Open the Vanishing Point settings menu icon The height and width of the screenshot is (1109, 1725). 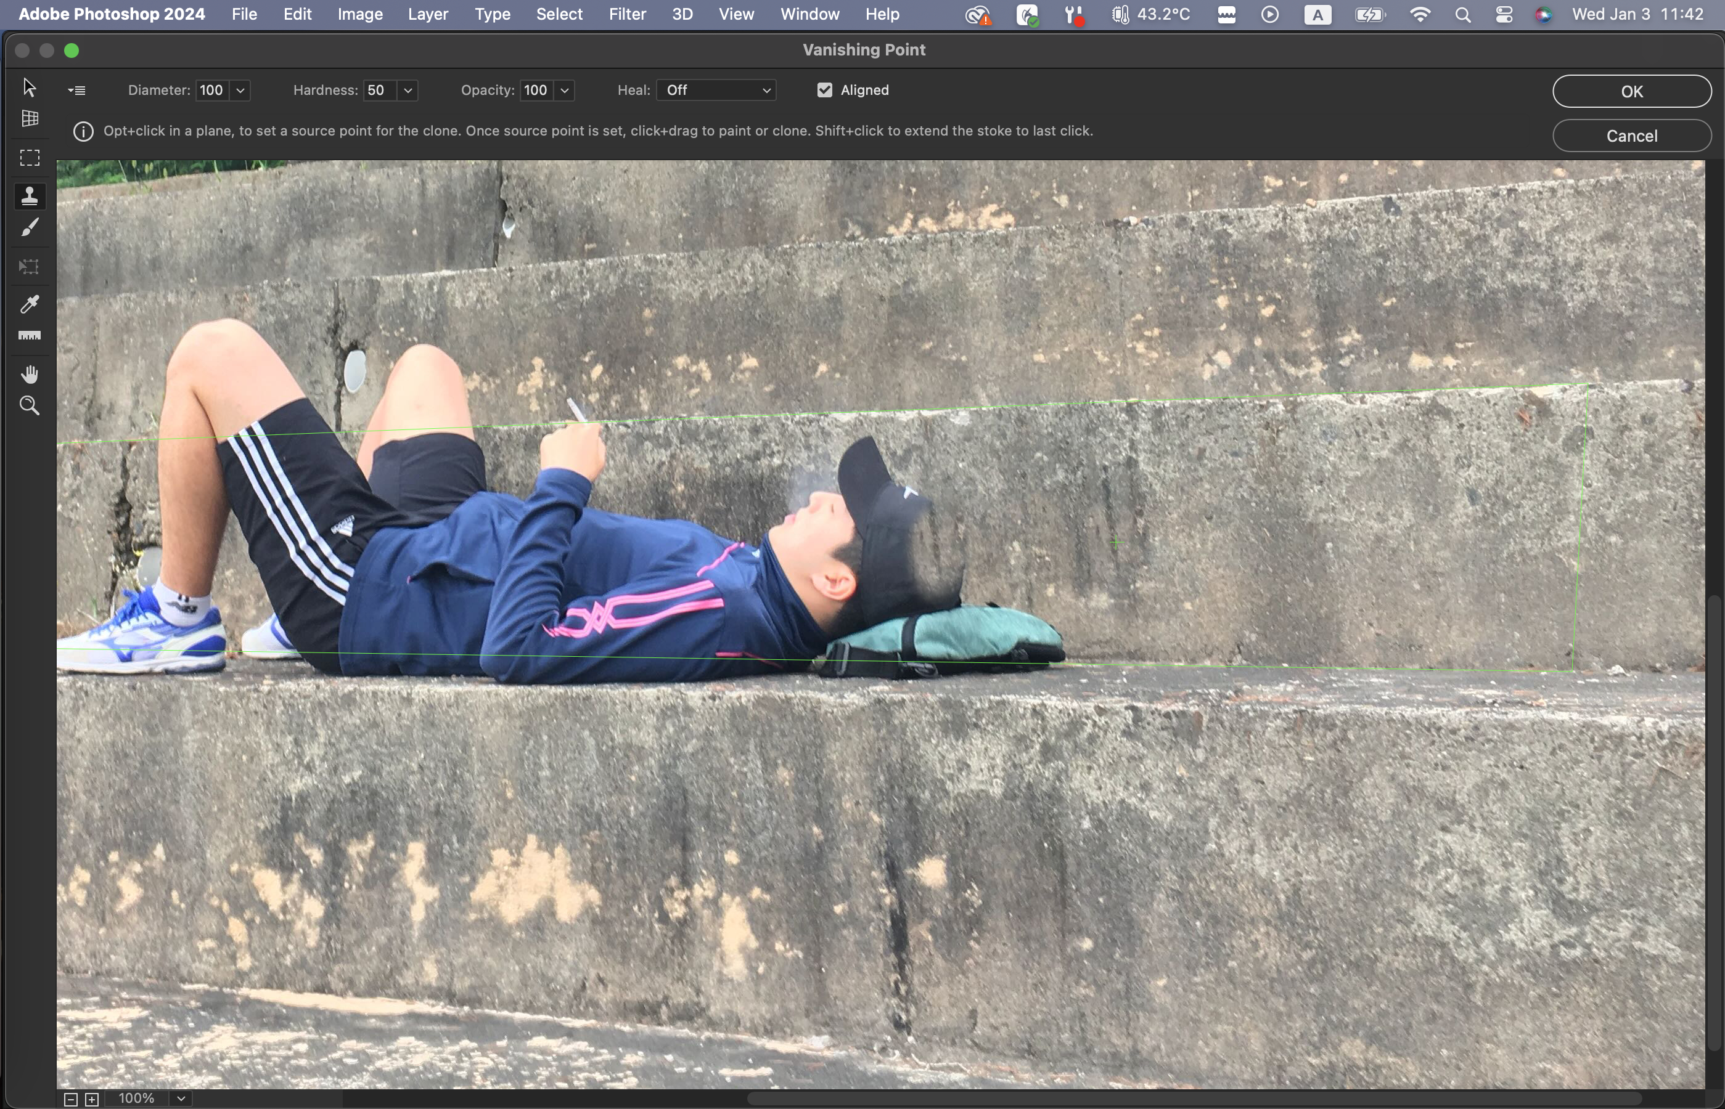(76, 91)
